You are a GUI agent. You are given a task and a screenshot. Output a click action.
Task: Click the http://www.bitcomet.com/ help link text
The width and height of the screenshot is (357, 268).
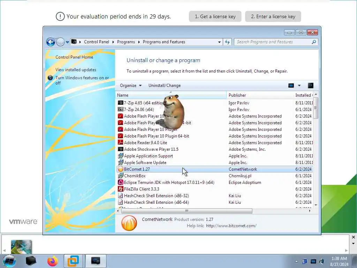(231, 226)
